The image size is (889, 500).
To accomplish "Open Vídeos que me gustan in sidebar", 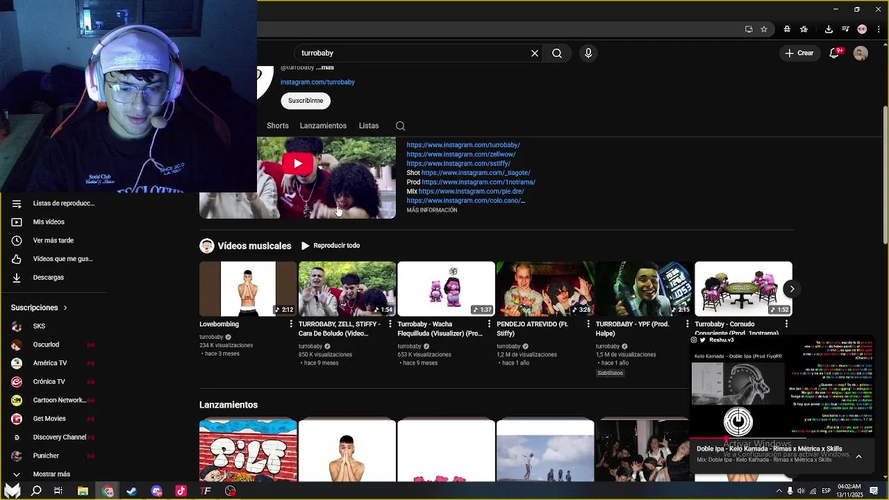I will click(53, 259).
